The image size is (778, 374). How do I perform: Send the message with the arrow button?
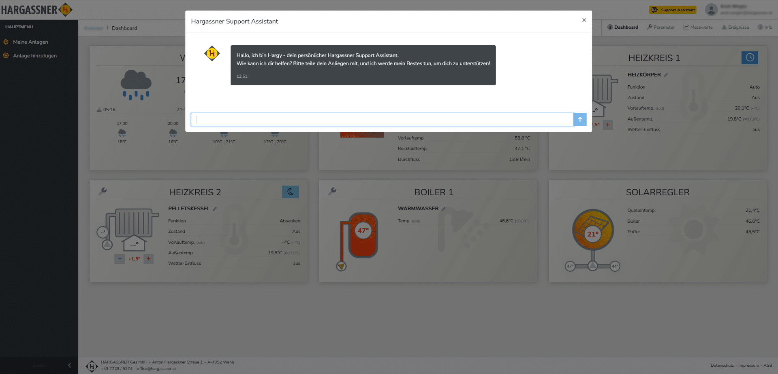[x=580, y=119]
